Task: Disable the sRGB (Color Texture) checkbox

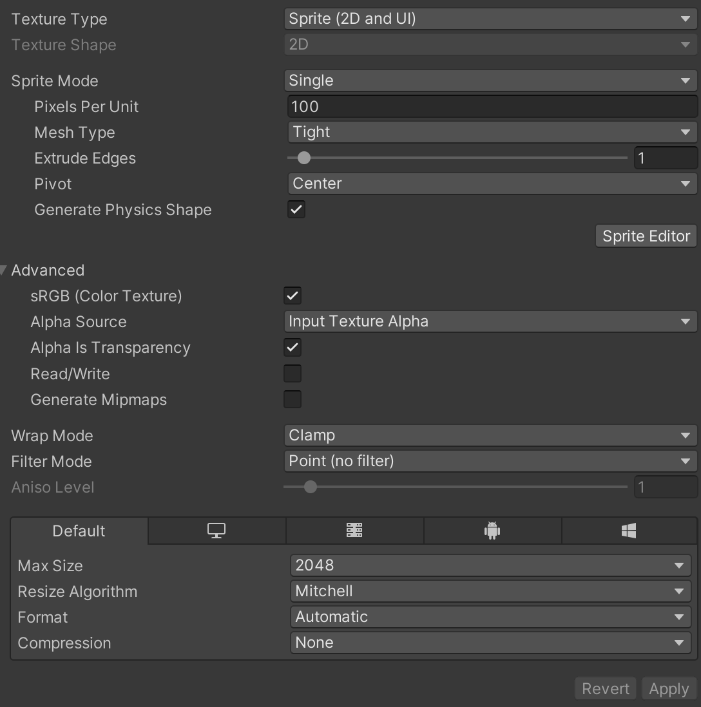Action: (293, 296)
